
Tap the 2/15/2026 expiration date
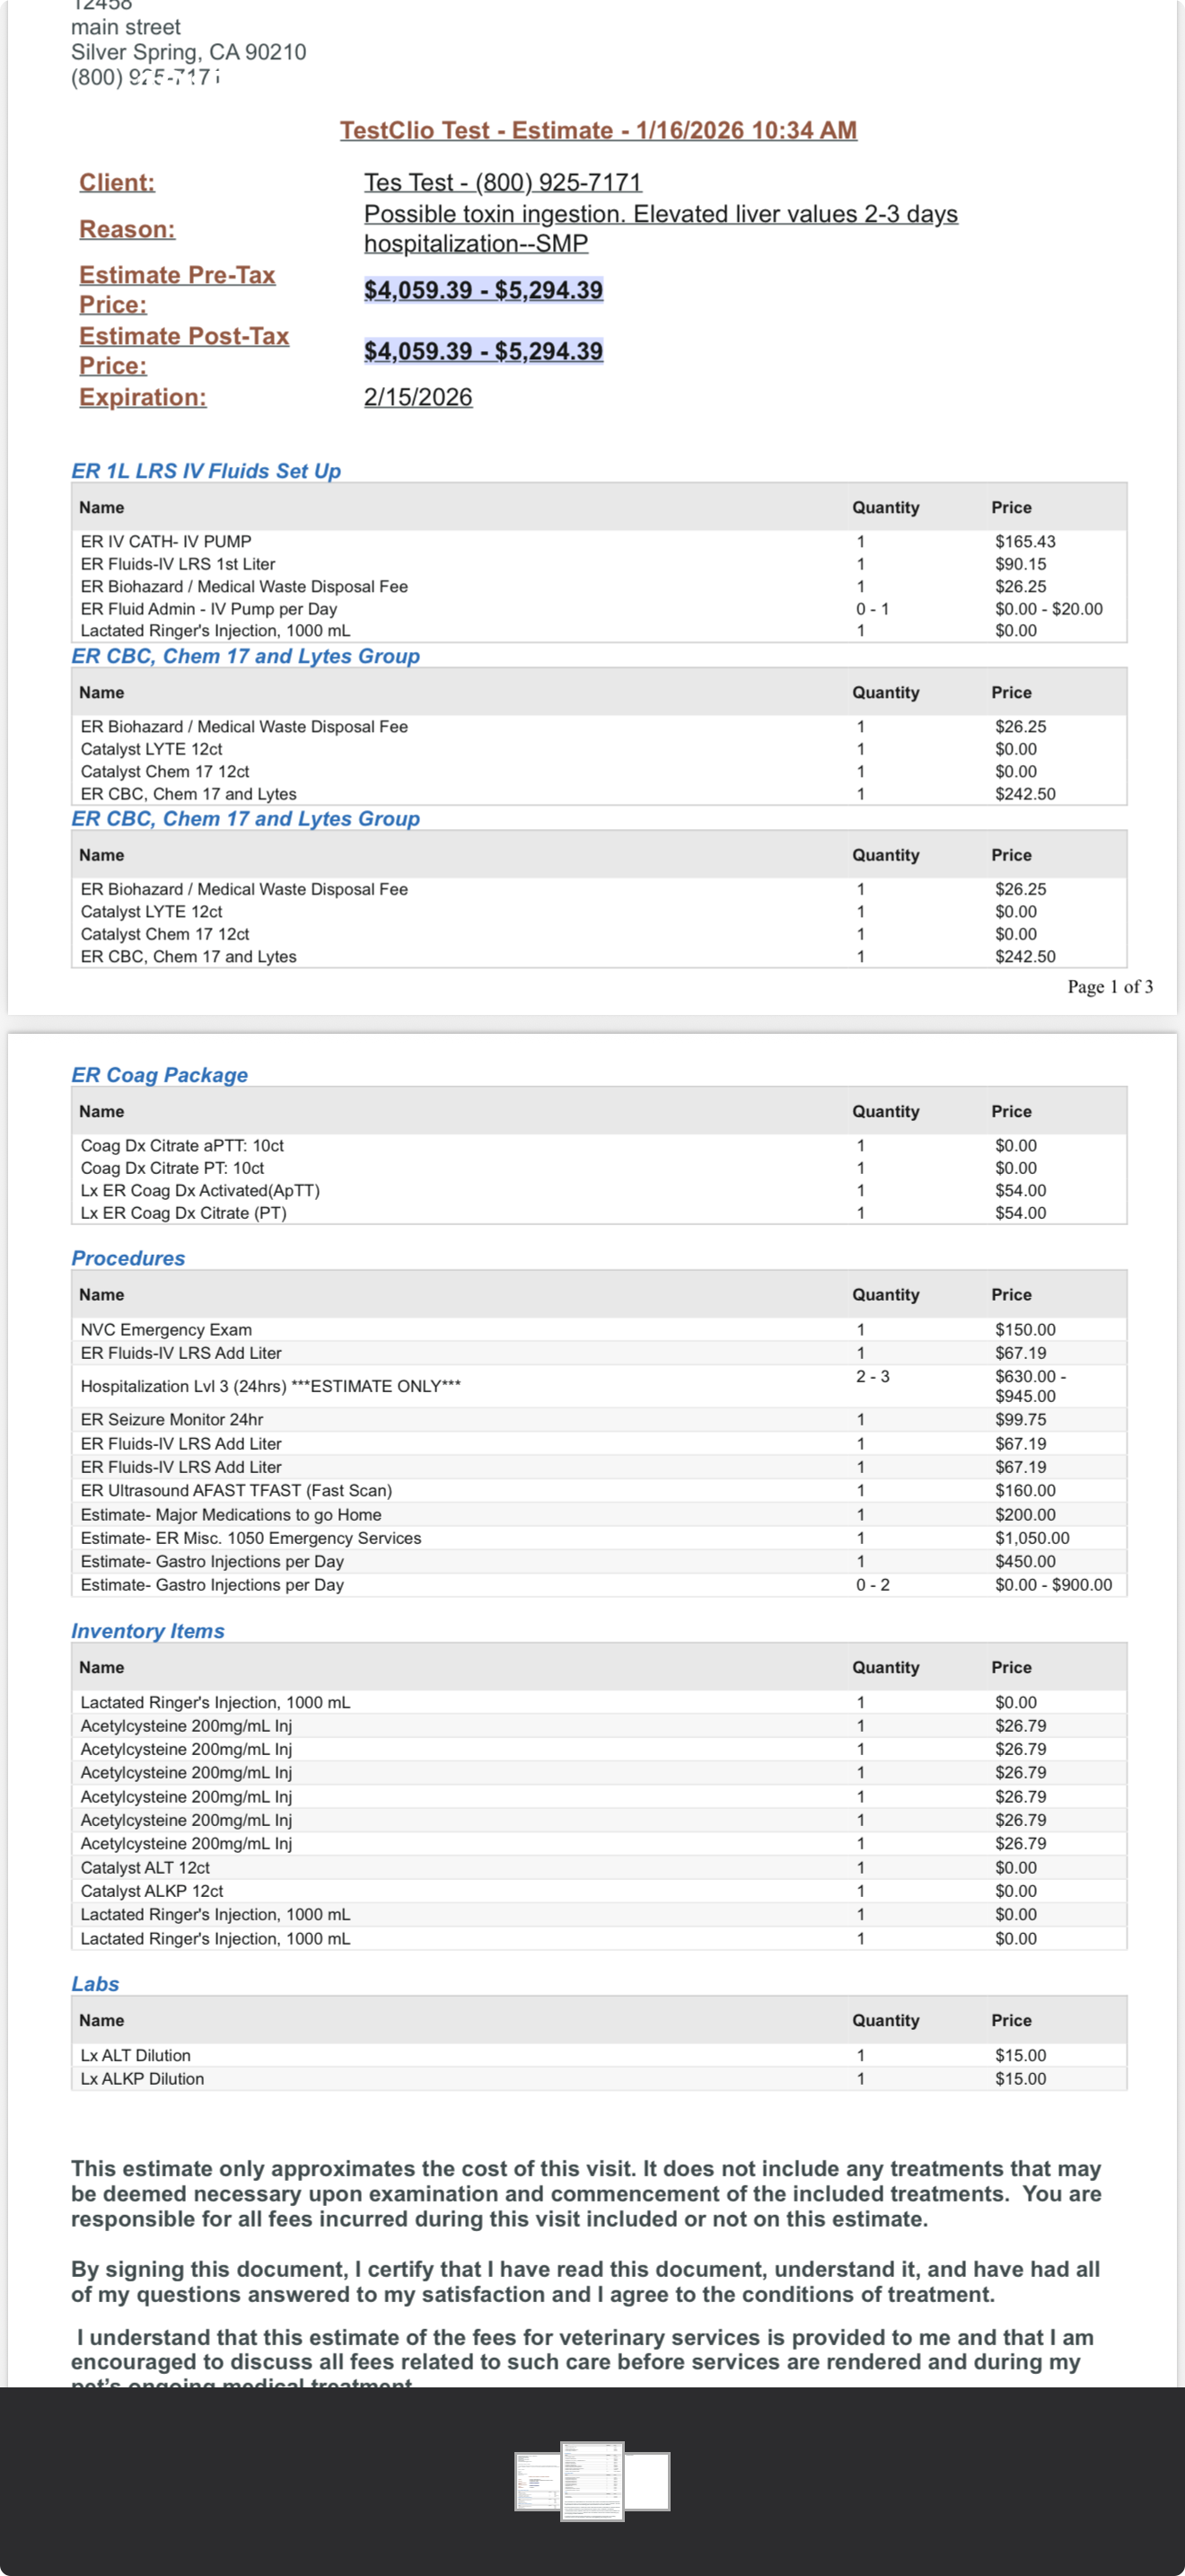point(417,397)
